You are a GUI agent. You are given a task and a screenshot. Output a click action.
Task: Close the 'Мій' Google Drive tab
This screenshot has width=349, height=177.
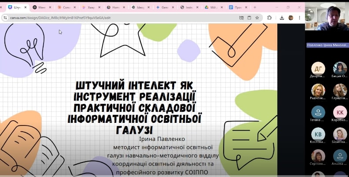tap(222, 7)
